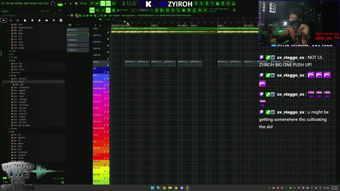340x191 pixels.
Task: Open the help question mark icon
Action: (212, 3)
